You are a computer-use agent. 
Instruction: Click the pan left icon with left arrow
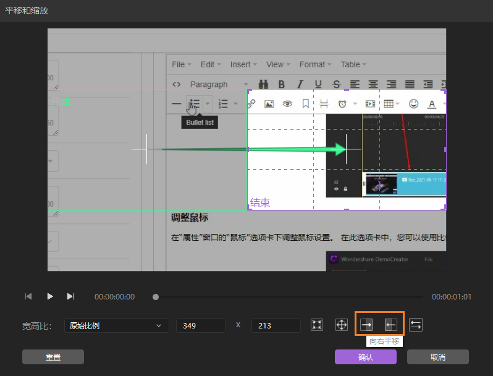click(x=390, y=325)
